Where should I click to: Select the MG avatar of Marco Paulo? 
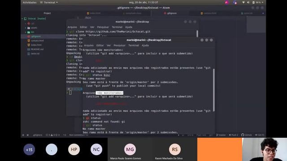tap(130, 149)
